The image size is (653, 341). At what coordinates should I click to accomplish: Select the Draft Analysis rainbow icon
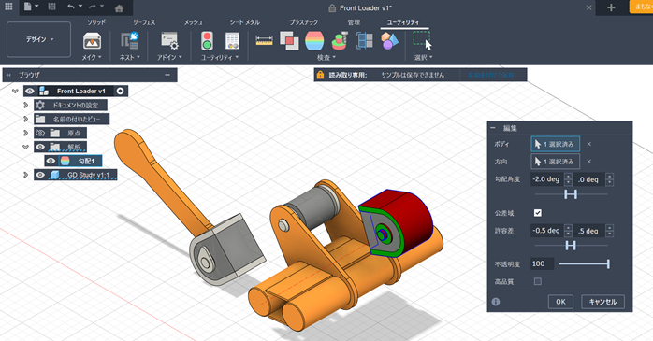(314, 41)
